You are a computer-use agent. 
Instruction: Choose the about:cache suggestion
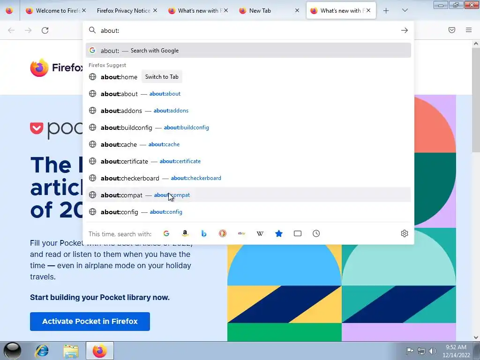[x=248, y=144]
